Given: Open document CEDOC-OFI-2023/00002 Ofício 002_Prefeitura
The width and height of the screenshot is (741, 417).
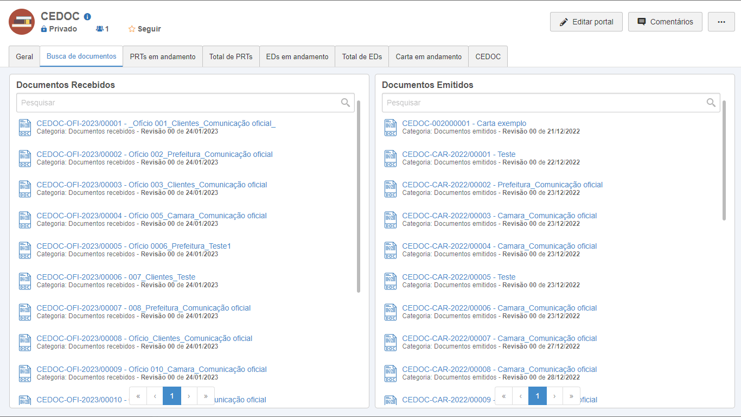Looking at the screenshot, I should pyautogui.click(x=155, y=154).
